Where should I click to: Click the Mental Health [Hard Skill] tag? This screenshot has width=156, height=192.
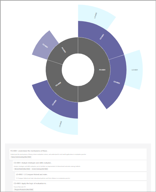tap(22, 169)
